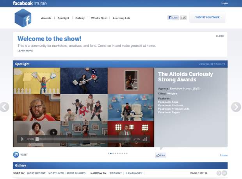Select the Facebook Pages feature link
The image size is (242, 179).
coord(169,112)
